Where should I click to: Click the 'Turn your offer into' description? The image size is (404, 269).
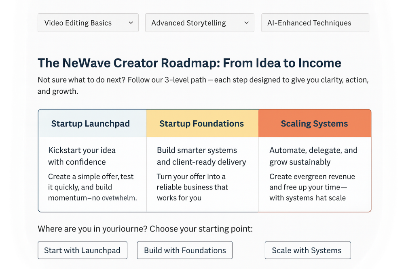192,187
